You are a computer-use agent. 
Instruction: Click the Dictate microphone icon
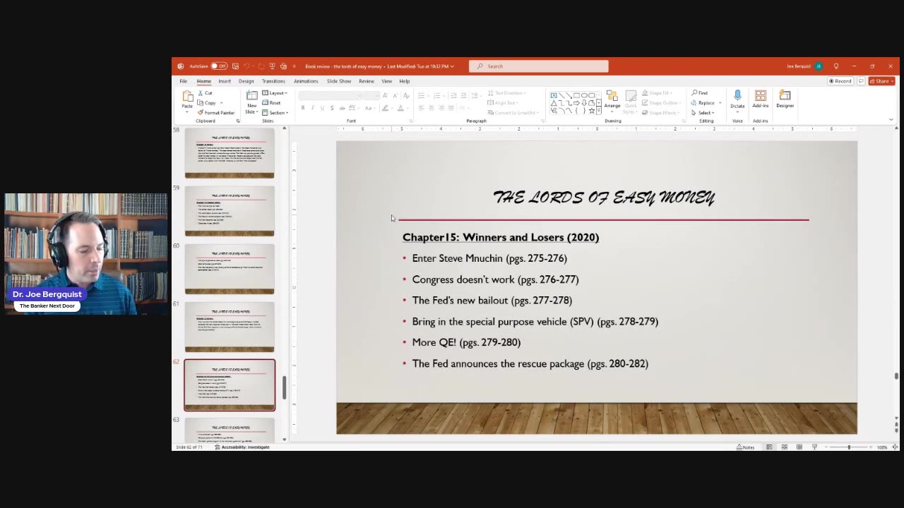coord(737,95)
